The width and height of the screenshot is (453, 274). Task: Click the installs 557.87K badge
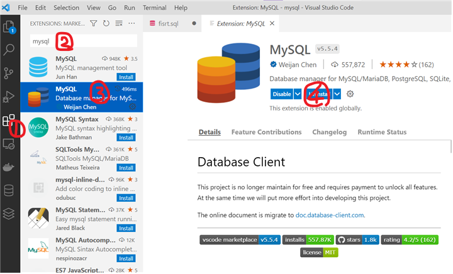tap(308, 240)
